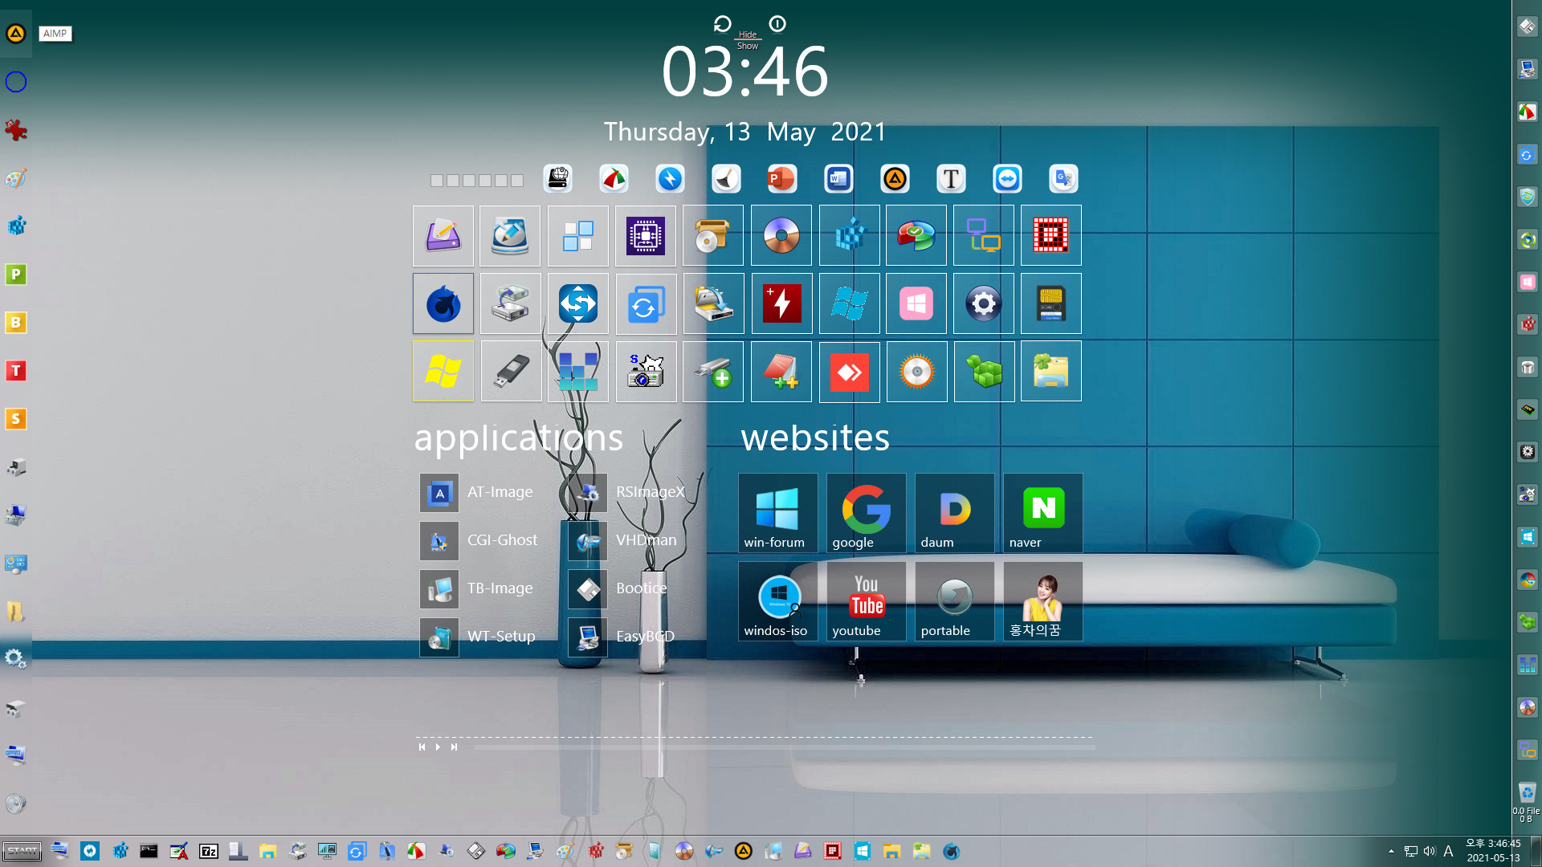Screen dimensions: 1542x867
Task: Open the 홍차의꿈 website tile
Action: [1042, 601]
